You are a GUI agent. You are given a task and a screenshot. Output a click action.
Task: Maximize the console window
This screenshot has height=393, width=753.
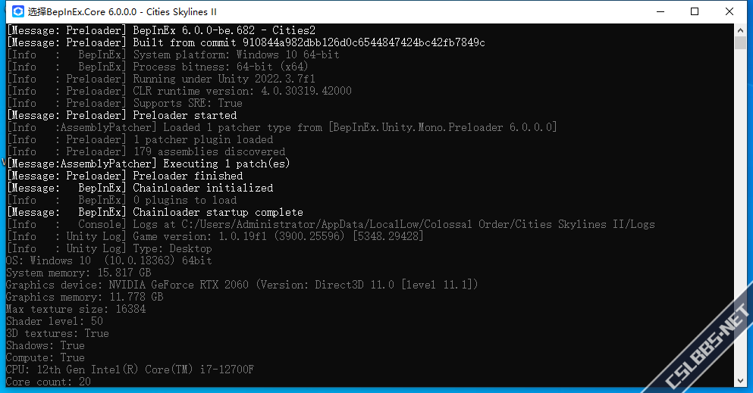tap(695, 11)
